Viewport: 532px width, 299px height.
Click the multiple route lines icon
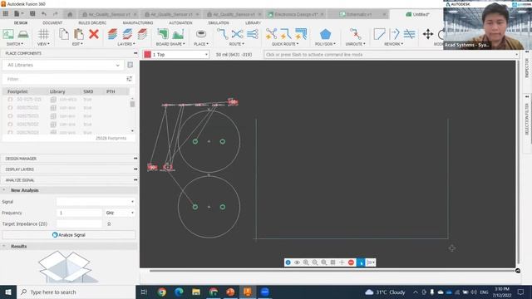pyautogui.click(x=253, y=34)
